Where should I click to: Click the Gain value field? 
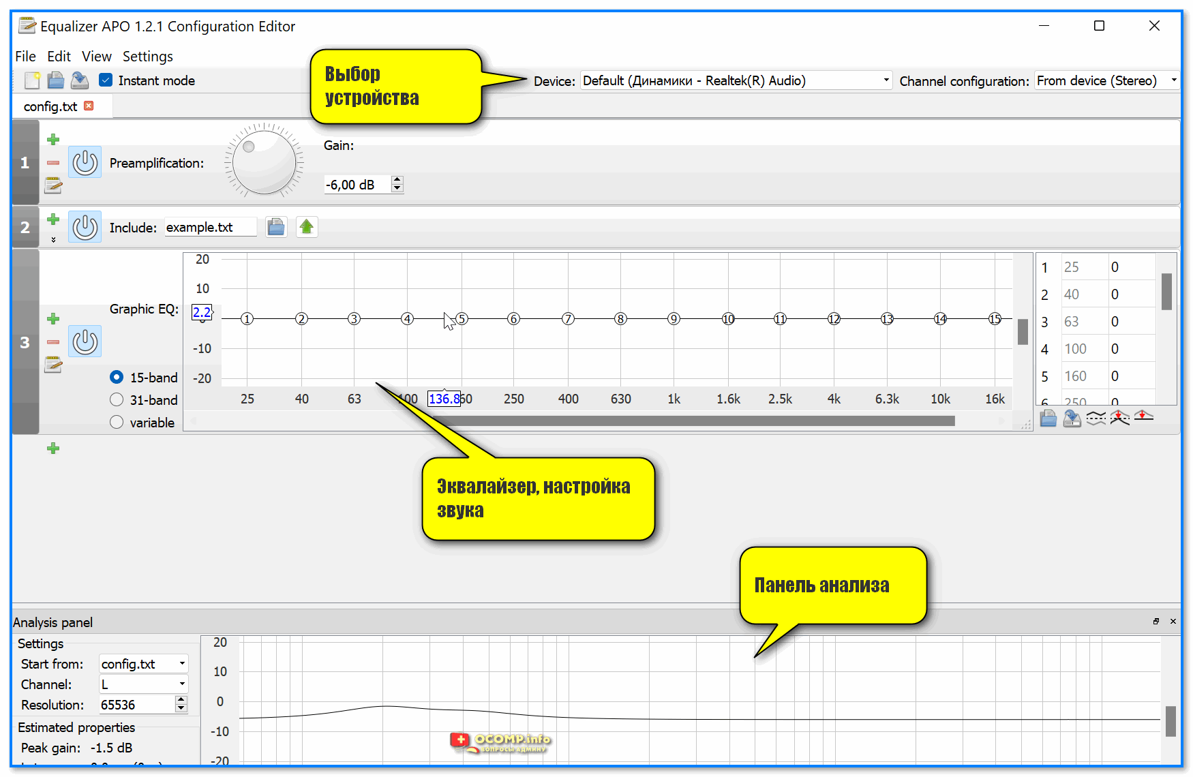pos(357,185)
